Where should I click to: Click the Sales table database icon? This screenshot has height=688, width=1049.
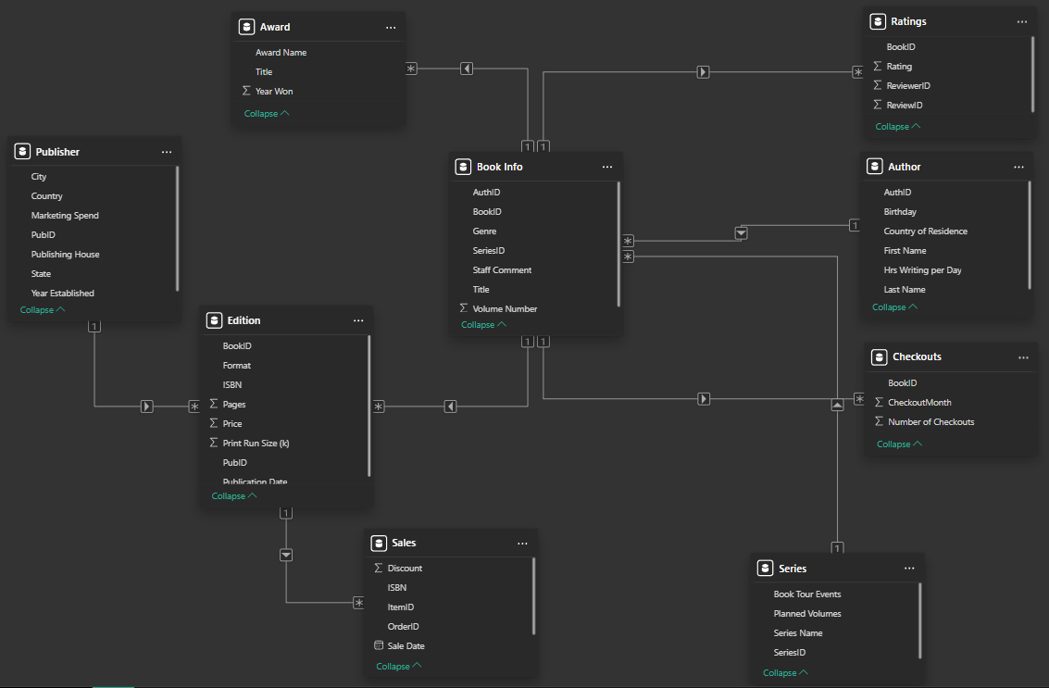[379, 543]
